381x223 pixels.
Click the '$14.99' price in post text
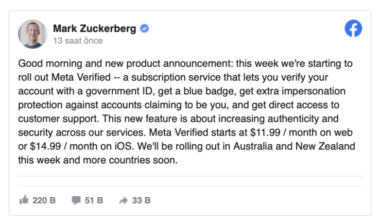pyautogui.click(x=45, y=146)
